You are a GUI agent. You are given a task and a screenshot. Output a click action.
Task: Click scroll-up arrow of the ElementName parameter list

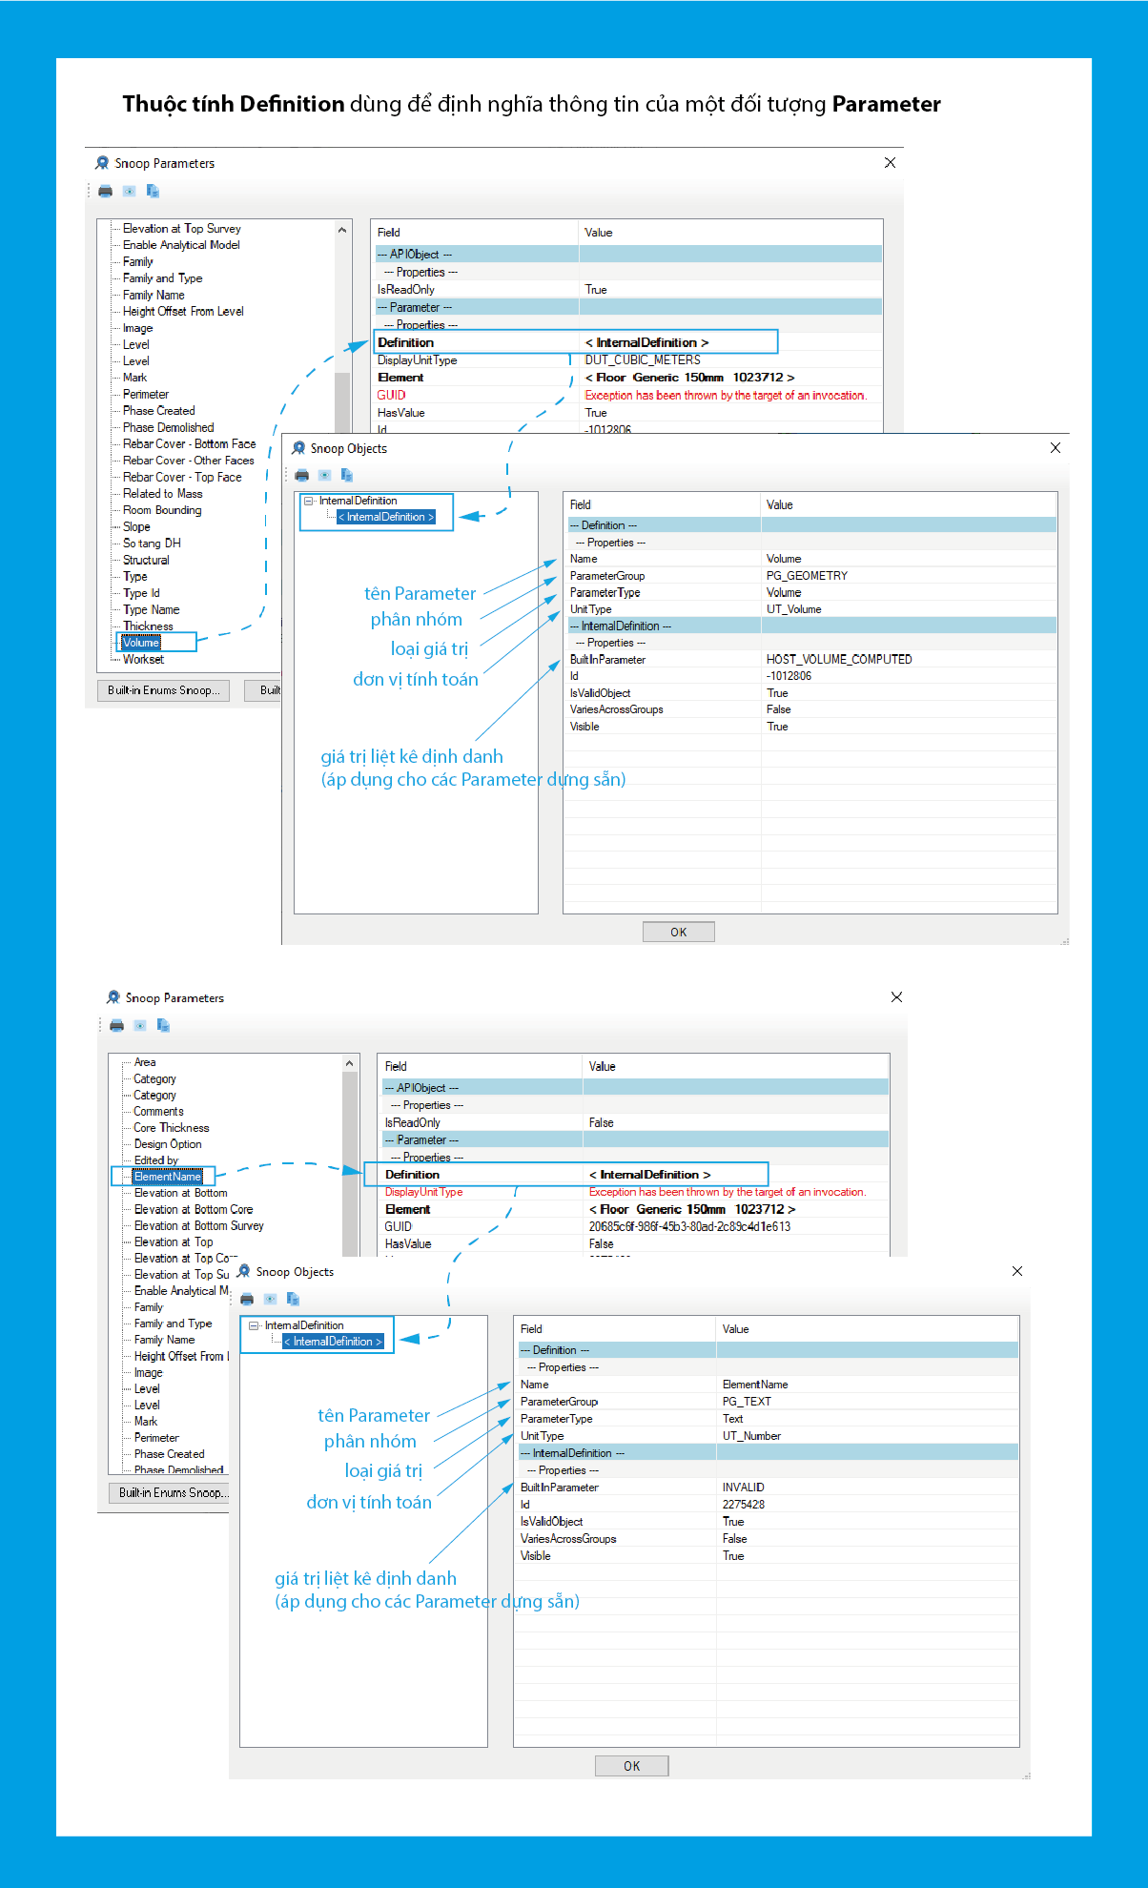point(349,1063)
